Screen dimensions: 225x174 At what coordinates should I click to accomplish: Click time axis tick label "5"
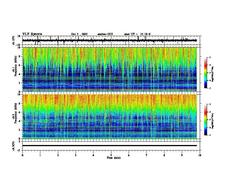click(x=111, y=155)
